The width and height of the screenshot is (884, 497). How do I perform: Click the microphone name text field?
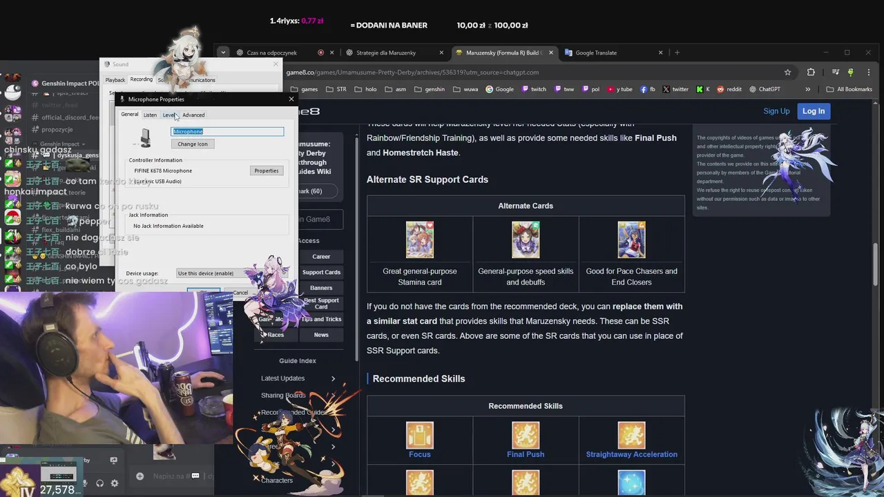coord(227,131)
